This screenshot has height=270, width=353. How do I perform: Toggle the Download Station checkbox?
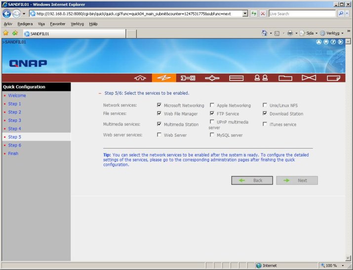coord(265,114)
